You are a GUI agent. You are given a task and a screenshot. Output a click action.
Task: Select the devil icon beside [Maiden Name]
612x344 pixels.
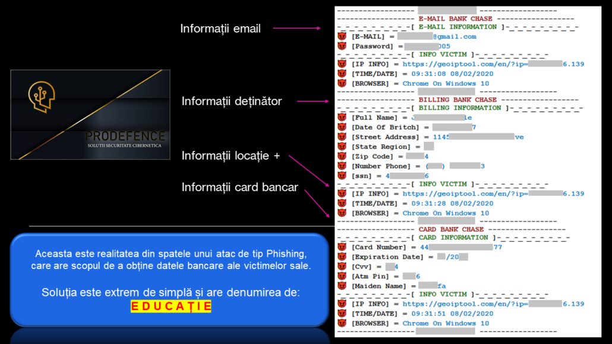[342, 286]
